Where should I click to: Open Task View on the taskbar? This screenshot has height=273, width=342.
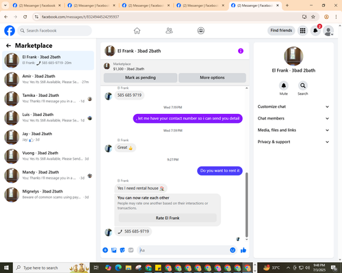pos(96,268)
